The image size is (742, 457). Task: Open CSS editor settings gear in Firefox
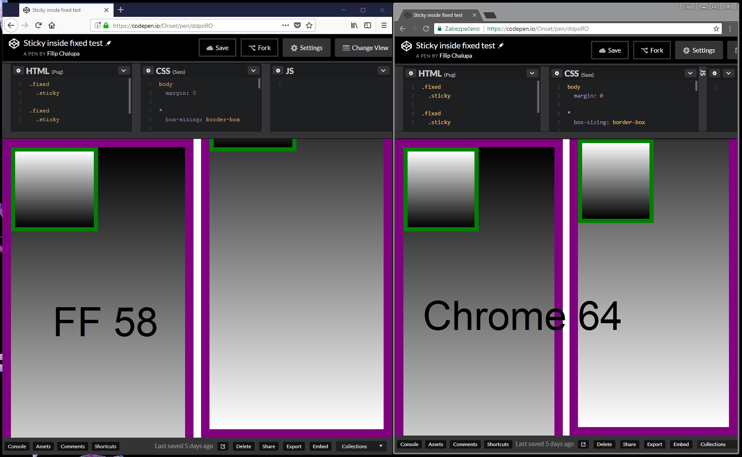coord(148,71)
